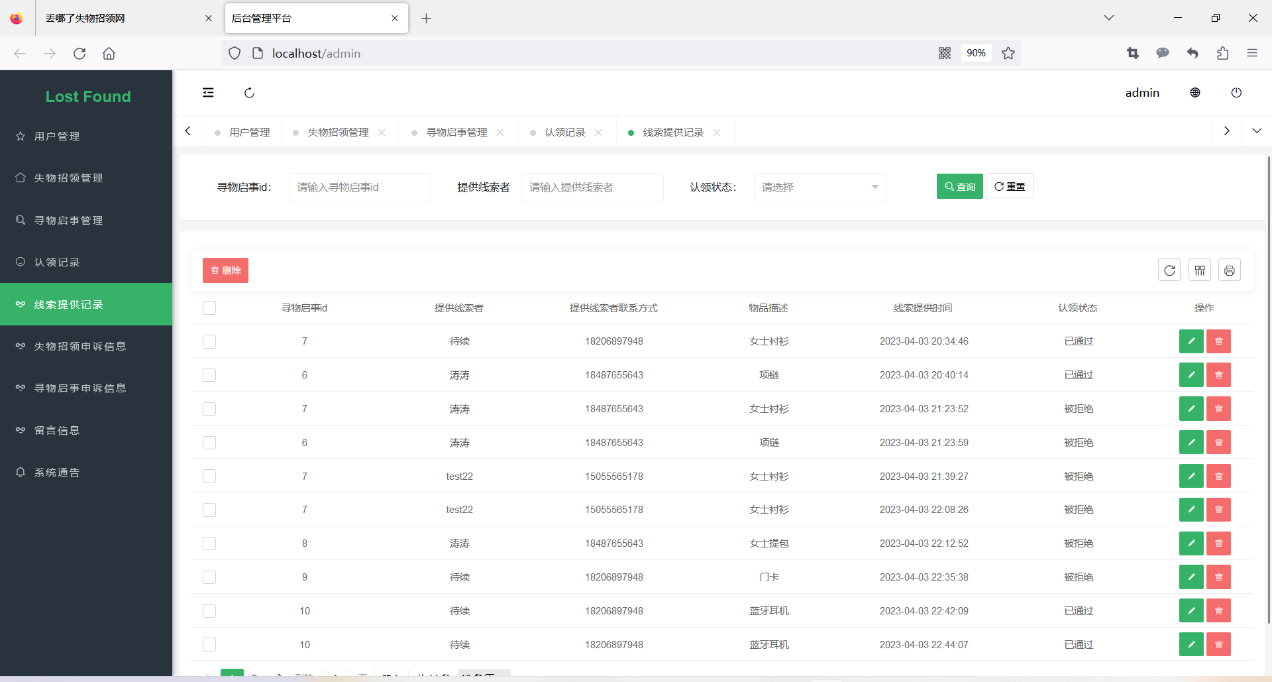This screenshot has width=1272, height=682.
Task: Edit the row dated 2023-04-03 20:40:14
Action: tap(1191, 375)
